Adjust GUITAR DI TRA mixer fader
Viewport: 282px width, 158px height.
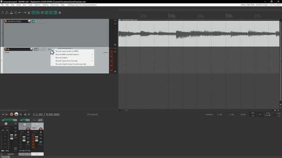click(24, 139)
